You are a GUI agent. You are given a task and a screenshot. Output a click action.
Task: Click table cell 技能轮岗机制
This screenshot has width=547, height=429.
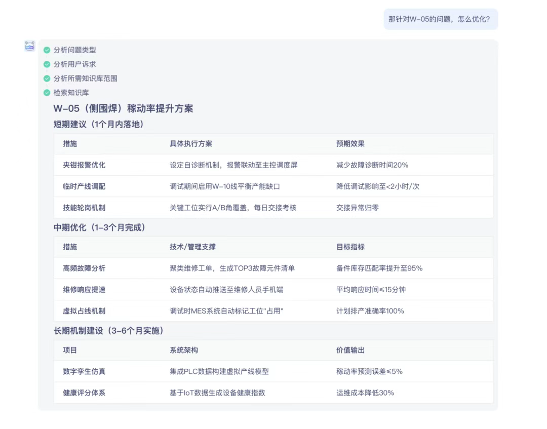point(84,208)
